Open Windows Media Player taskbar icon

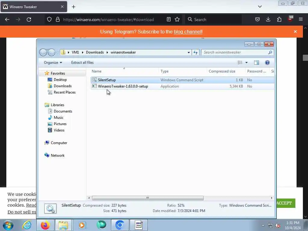click(x=82, y=225)
